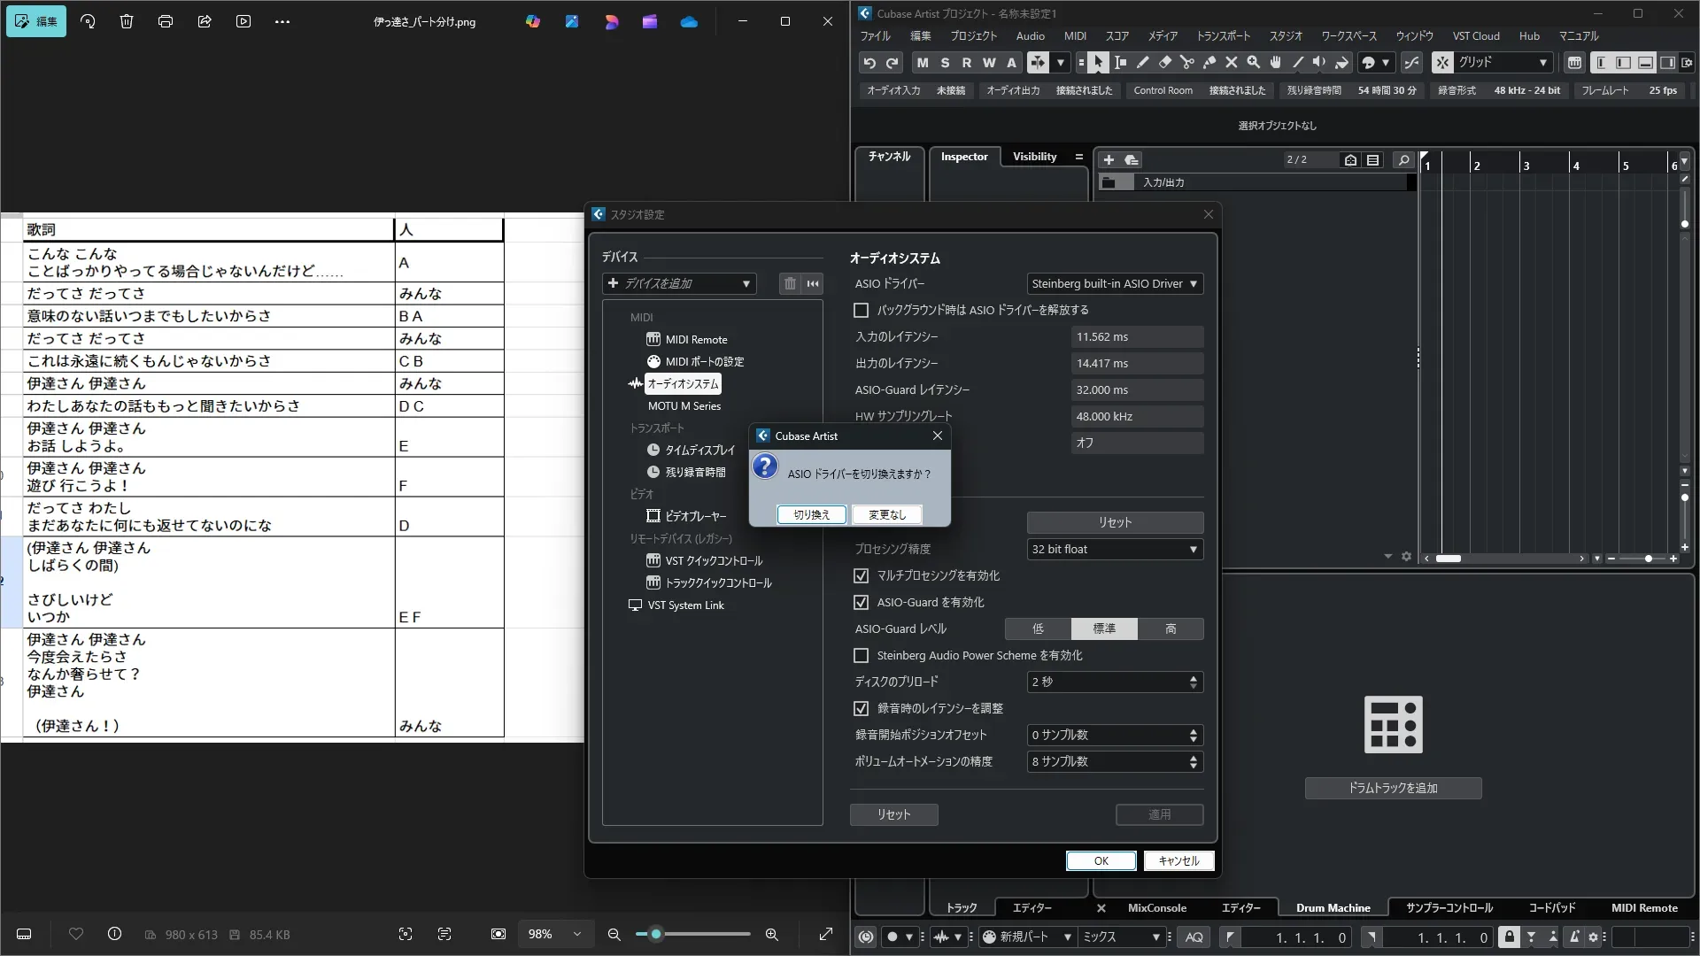Select the Zoom magnifier tool in Cubase
The height and width of the screenshot is (956, 1700).
coord(1254,63)
